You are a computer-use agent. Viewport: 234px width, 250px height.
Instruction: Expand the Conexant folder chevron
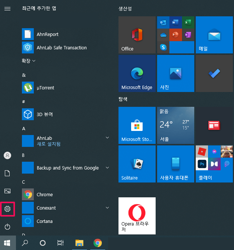pos(107,208)
